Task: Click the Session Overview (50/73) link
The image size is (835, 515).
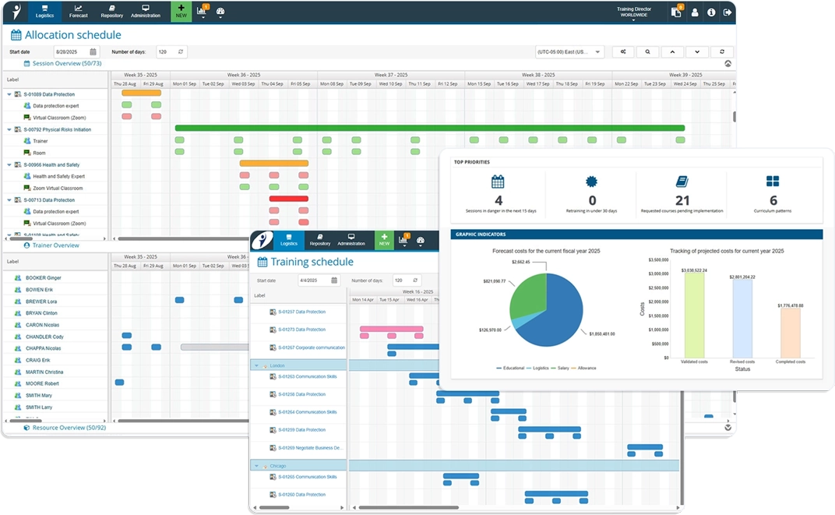Action: coord(66,63)
